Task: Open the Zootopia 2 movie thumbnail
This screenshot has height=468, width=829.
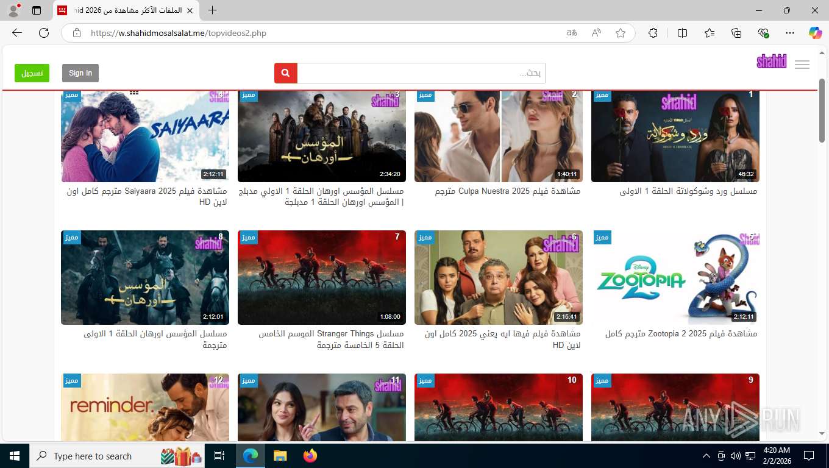Action: 675,277
